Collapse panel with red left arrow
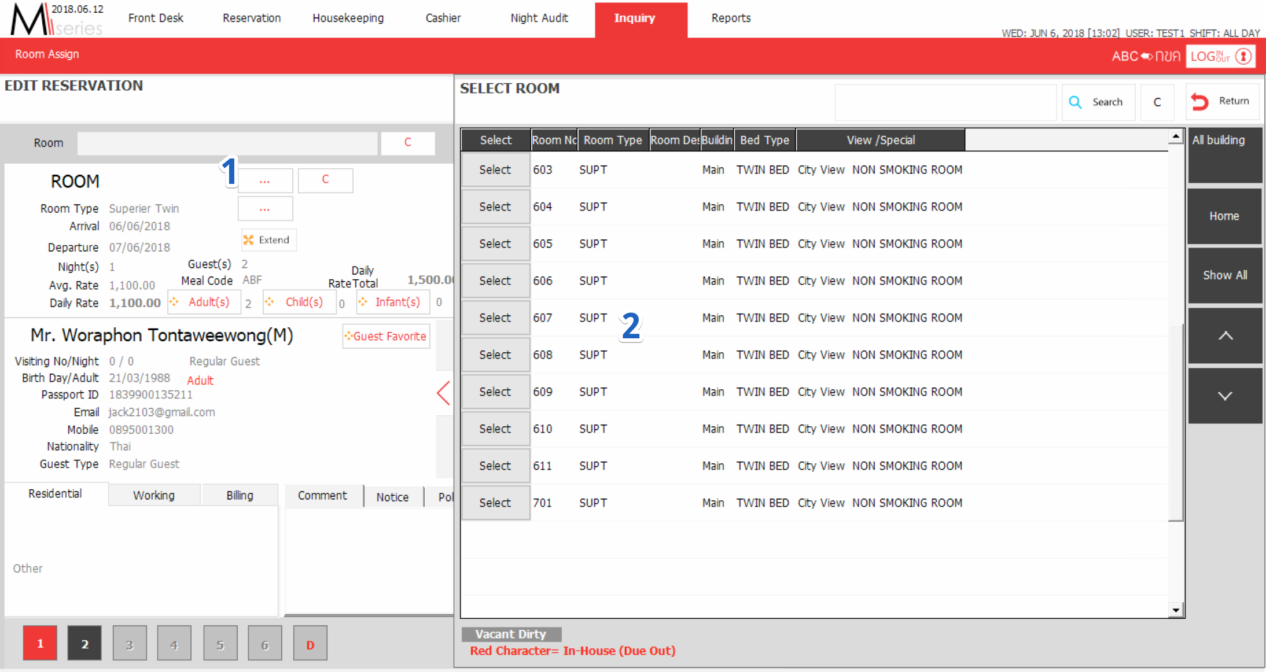Screen dimensions: 1266x672 [x=443, y=393]
